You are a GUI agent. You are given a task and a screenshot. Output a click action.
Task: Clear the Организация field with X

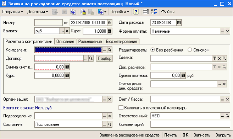pyautogui.click(x=110, y=99)
